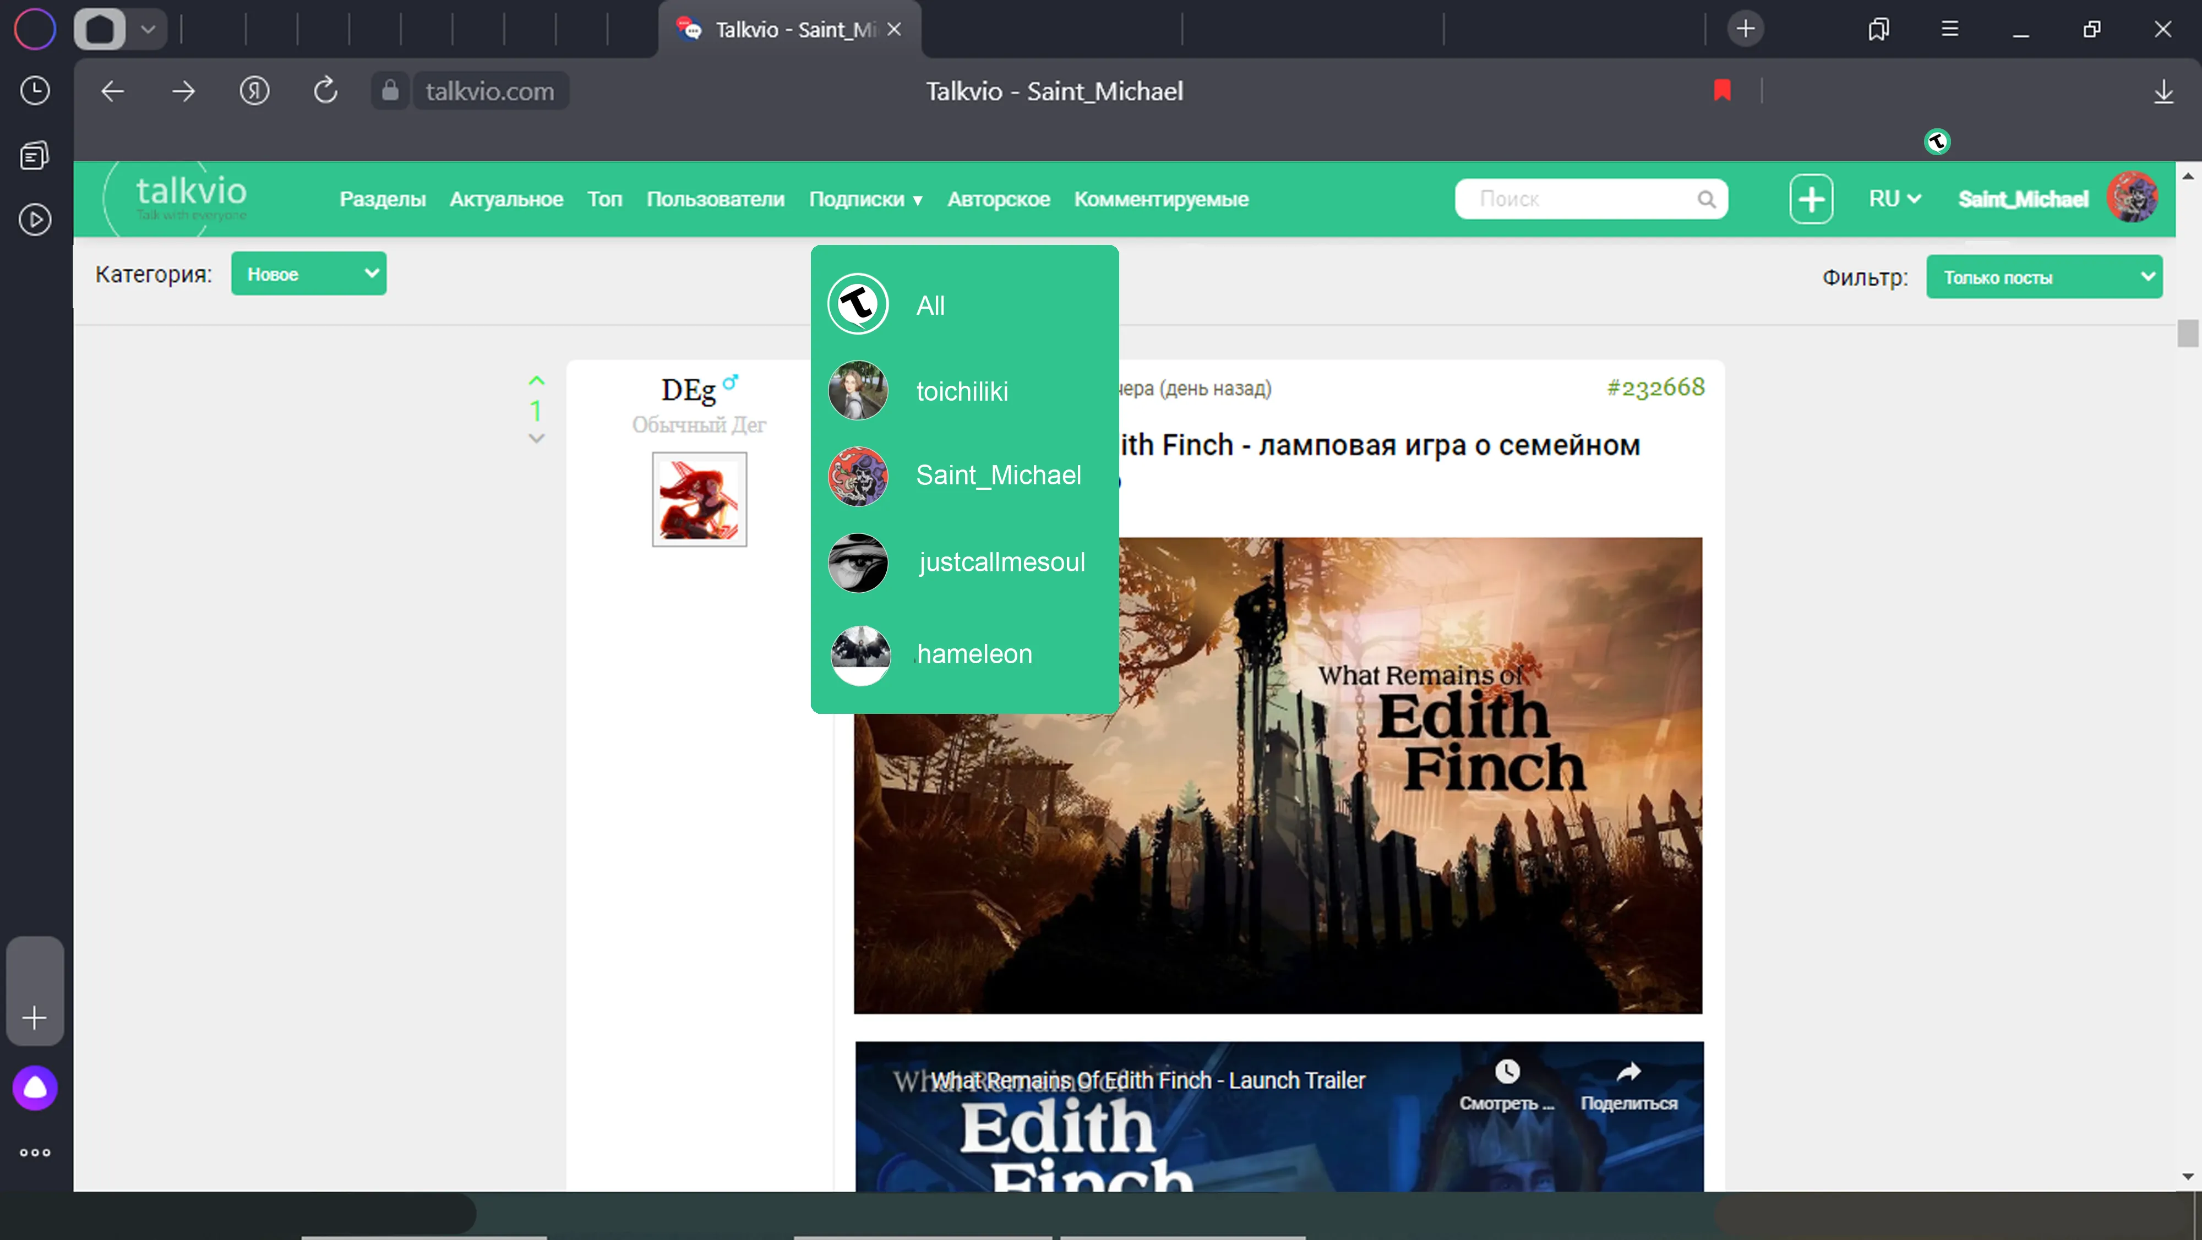Open the downloads arrow icon
The width and height of the screenshot is (2202, 1240).
(x=2163, y=91)
